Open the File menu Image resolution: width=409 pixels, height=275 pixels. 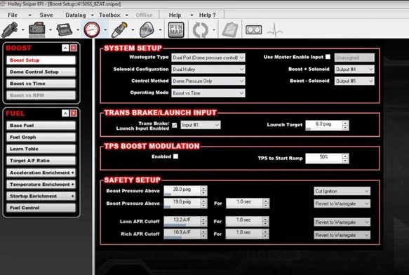click(13, 15)
